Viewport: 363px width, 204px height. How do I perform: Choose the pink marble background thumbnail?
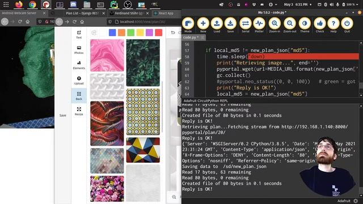point(107,56)
